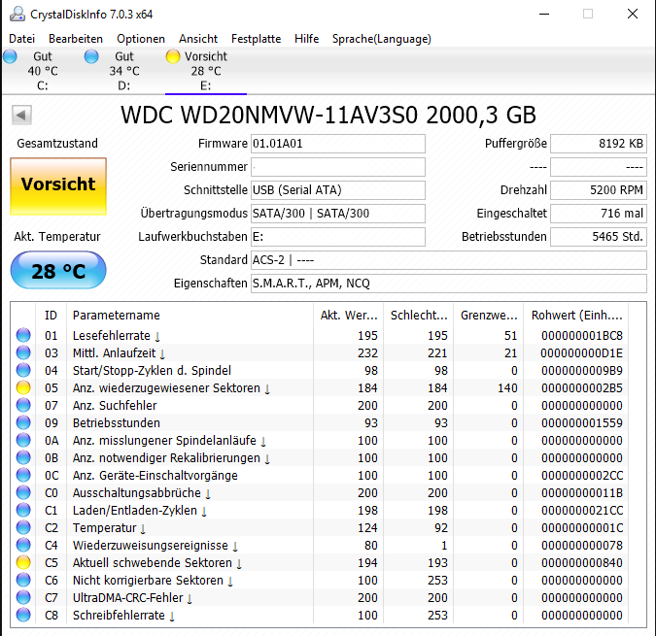Image resolution: width=656 pixels, height=636 pixels.
Task: Click the Standard field ACS-2
Action: coord(448,260)
